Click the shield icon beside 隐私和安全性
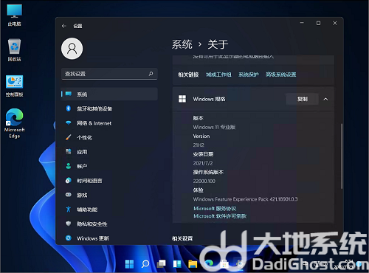 point(69,224)
